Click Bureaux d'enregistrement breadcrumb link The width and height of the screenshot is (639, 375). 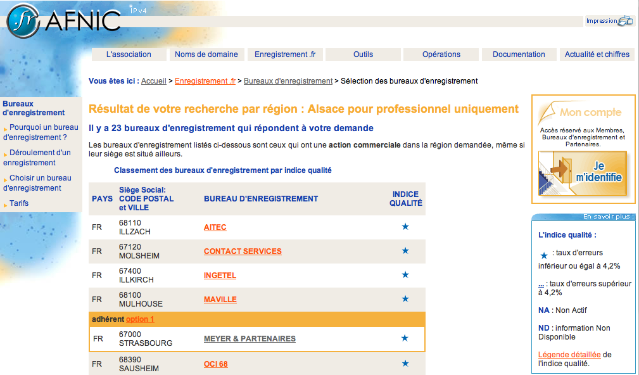click(288, 81)
